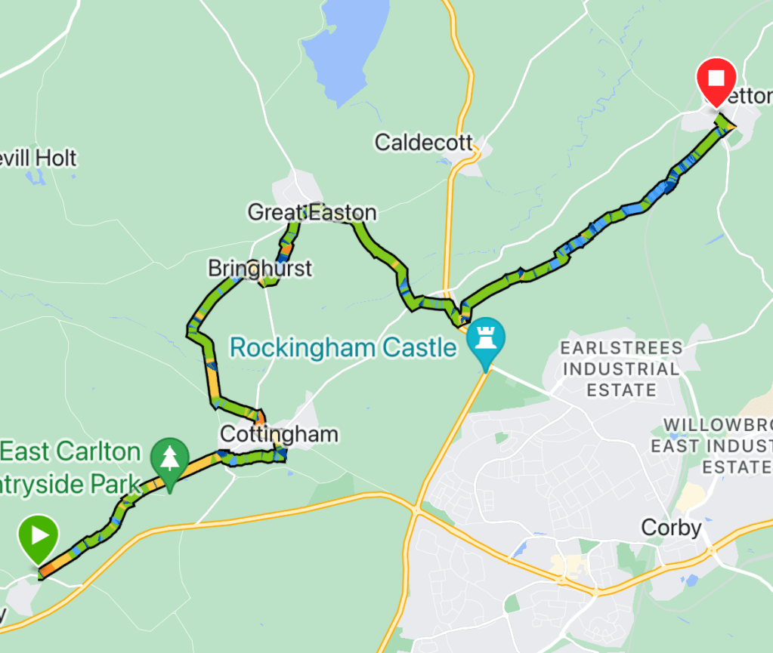Click the Caldecott village label
The width and height of the screenshot is (773, 653).
[423, 143]
